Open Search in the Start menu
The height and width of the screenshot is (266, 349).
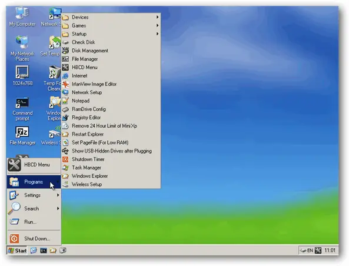(x=34, y=208)
